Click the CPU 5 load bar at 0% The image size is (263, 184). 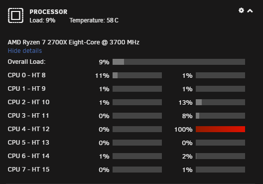137,143
